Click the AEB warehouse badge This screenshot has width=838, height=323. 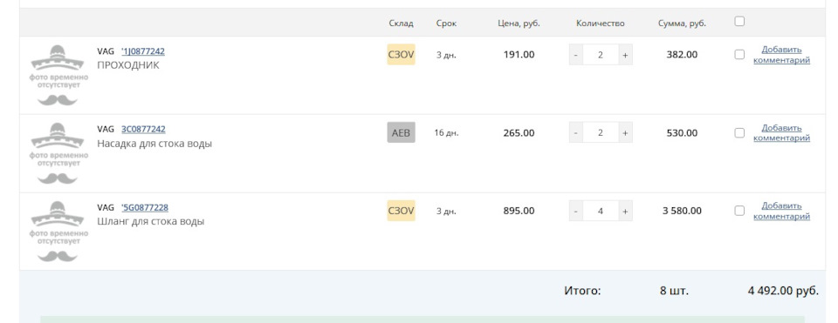coord(401,132)
